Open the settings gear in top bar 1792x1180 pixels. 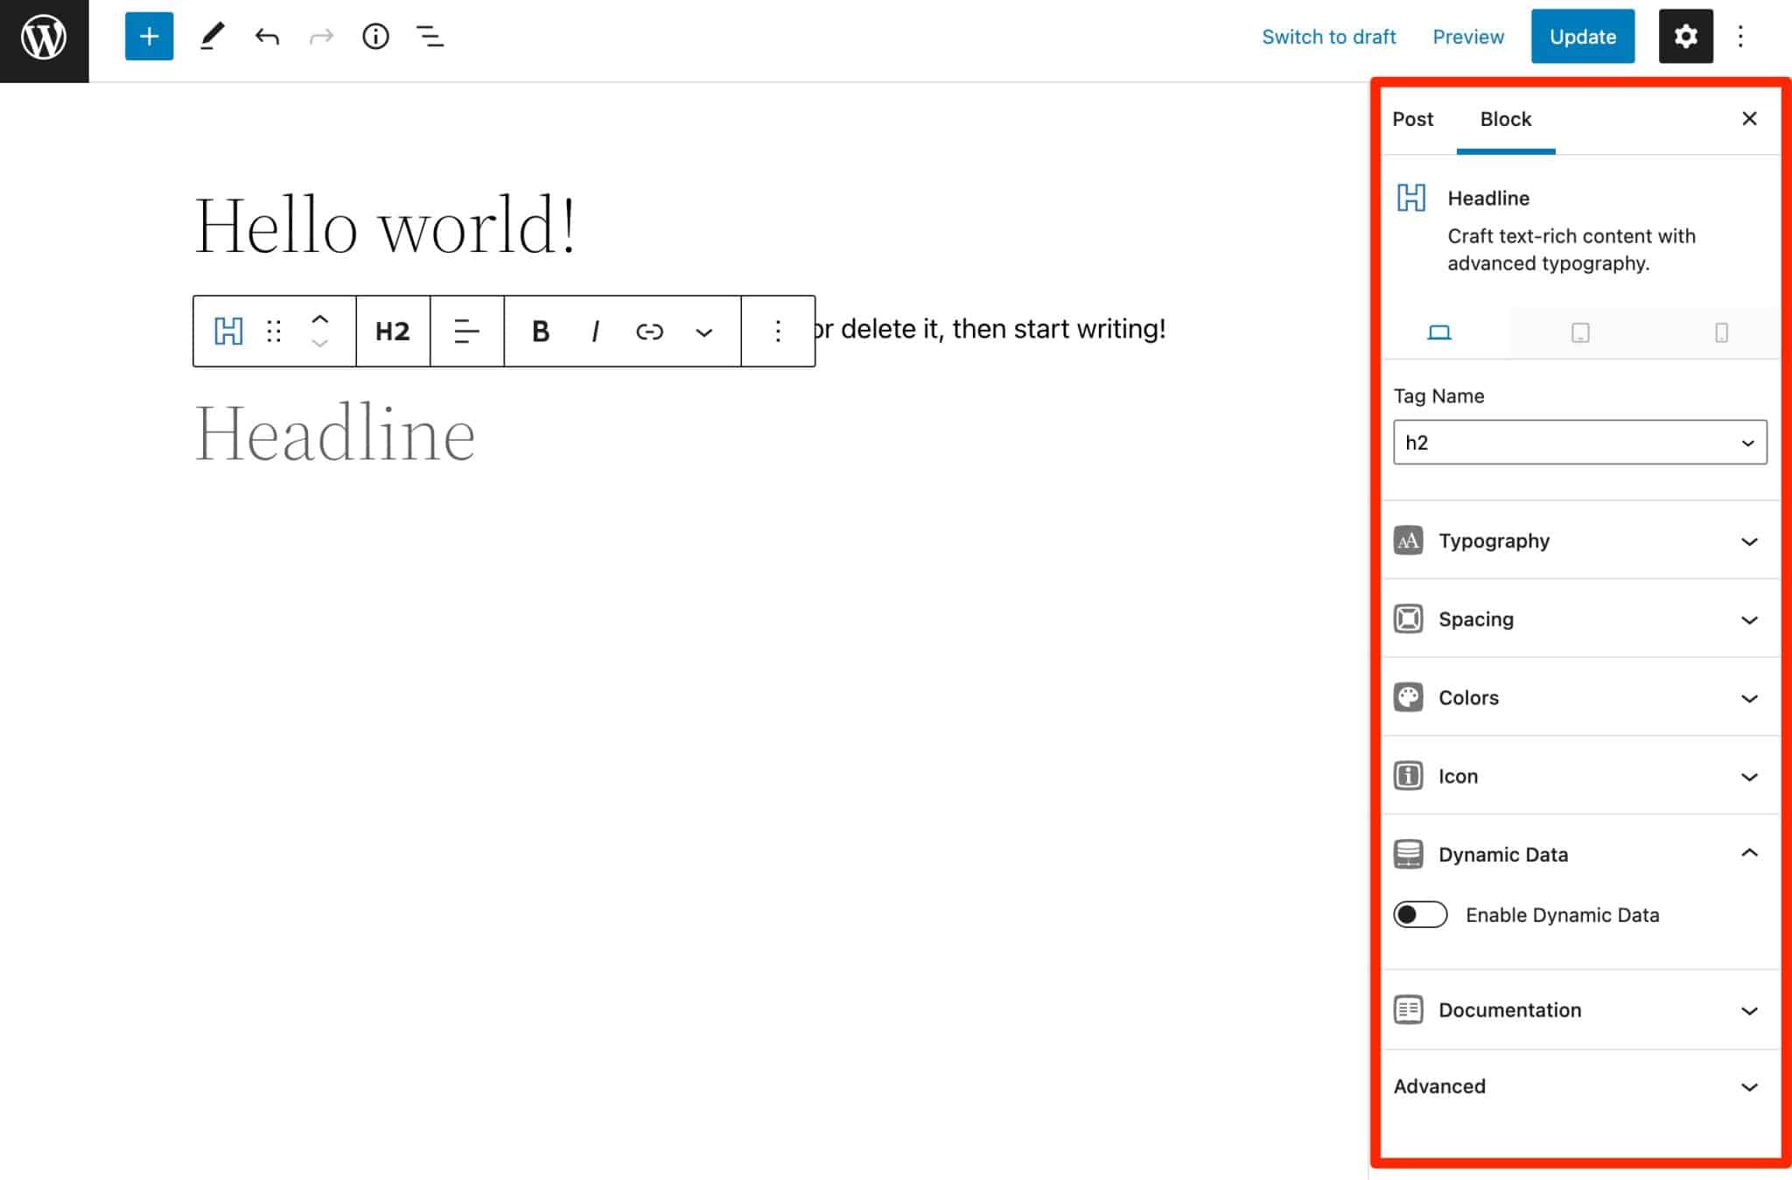(1684, 36)
